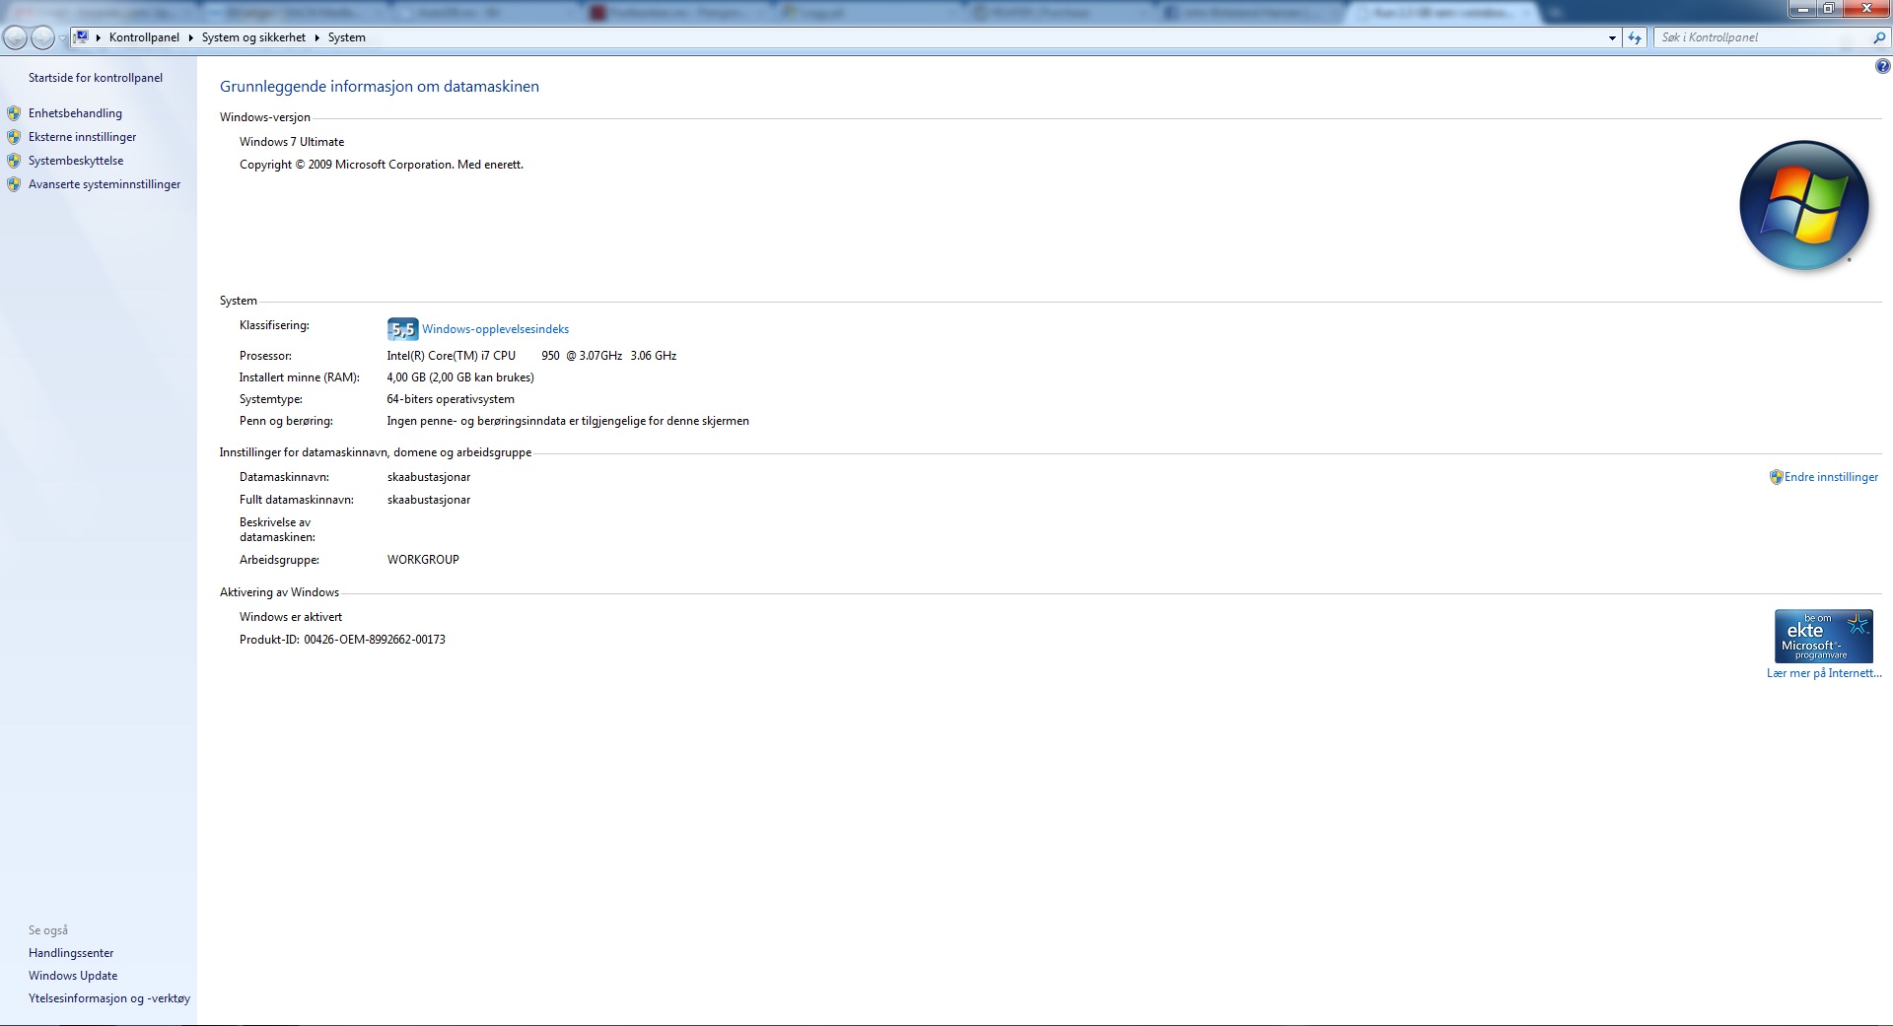Click the ekte Microsoft-programvare badge

click(x=1823, y=636)
